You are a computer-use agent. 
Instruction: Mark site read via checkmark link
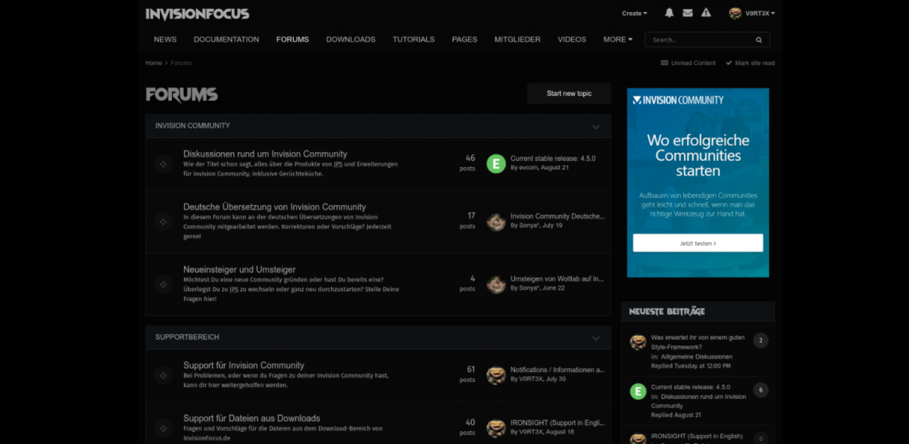(x=750, y=63)
